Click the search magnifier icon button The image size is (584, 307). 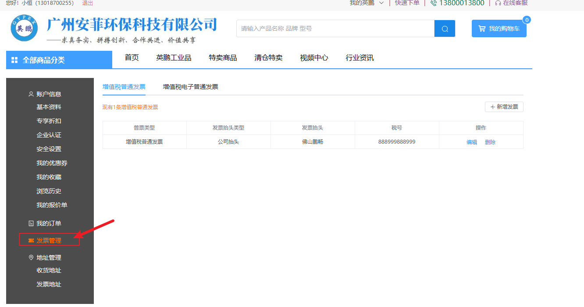pyautogui.click(x=445, y=28)
